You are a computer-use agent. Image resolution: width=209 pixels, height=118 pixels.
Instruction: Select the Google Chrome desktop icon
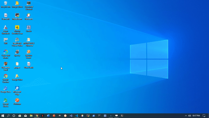coord(5,78)
